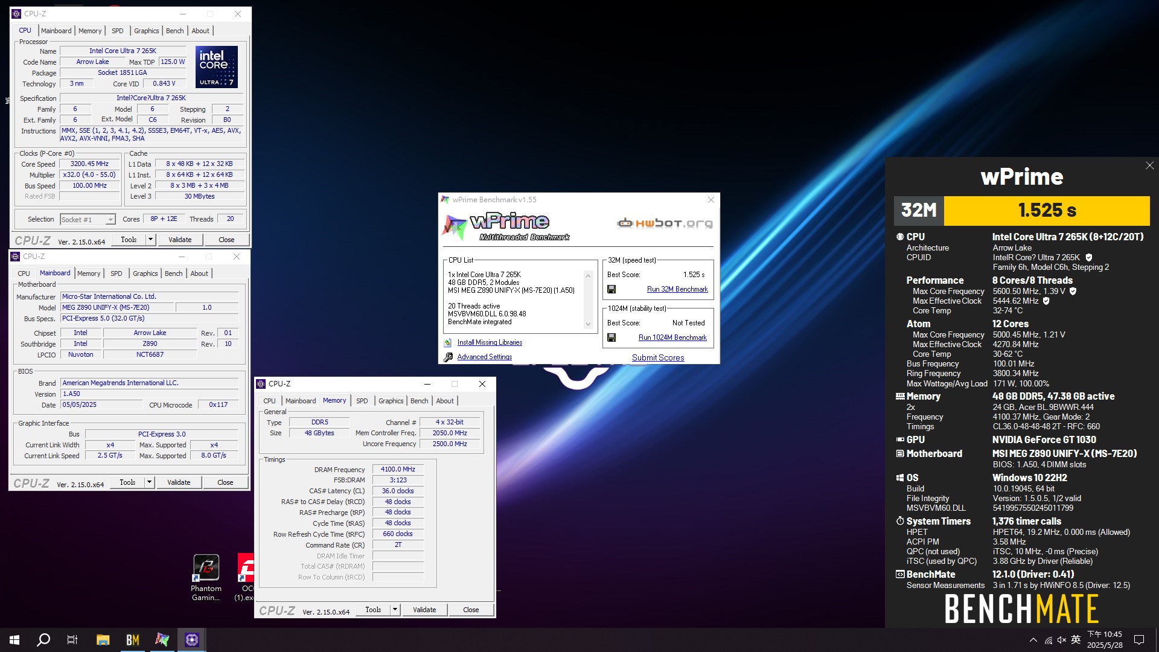Open Graphics tab in Memory CPU-Z window

(391, 401)
